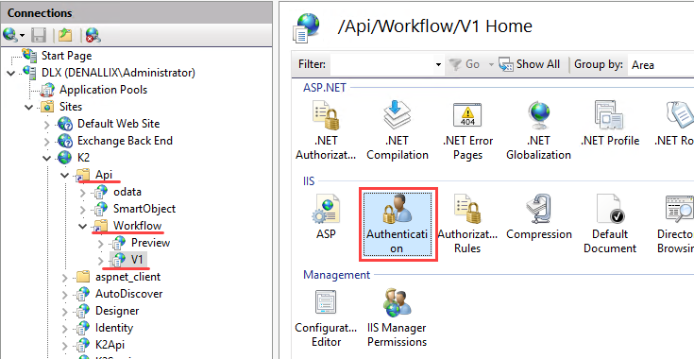Click the up one level toolbar icon

(x=65, y=35)
